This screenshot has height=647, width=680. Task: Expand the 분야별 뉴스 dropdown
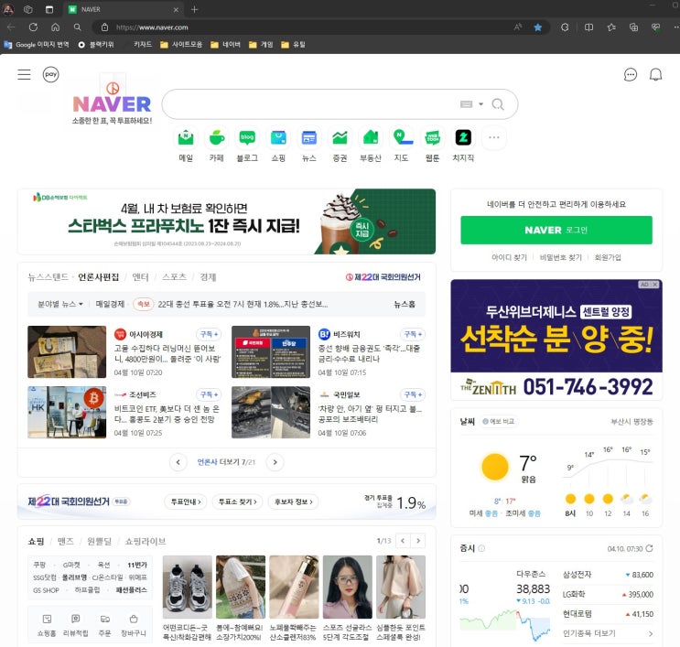60,304
